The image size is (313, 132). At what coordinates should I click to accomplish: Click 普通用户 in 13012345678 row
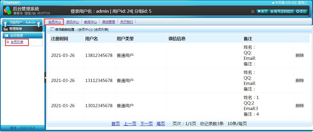coord(125,106)
